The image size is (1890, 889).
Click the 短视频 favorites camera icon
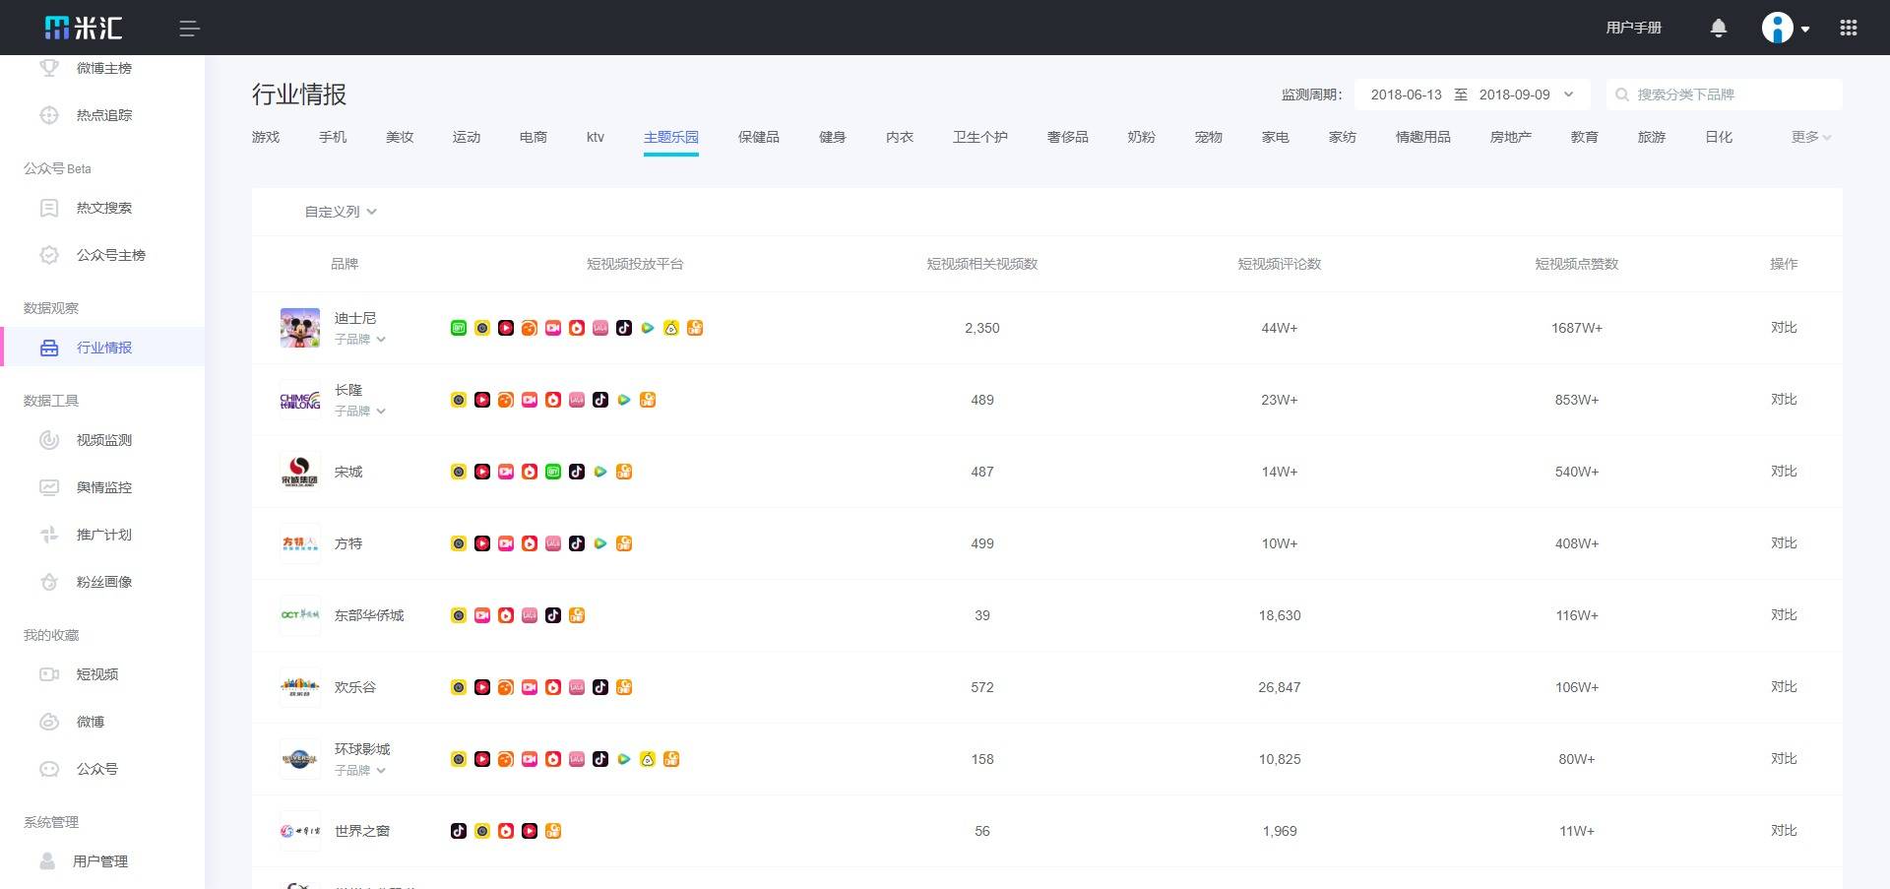(x=49, y=674)
